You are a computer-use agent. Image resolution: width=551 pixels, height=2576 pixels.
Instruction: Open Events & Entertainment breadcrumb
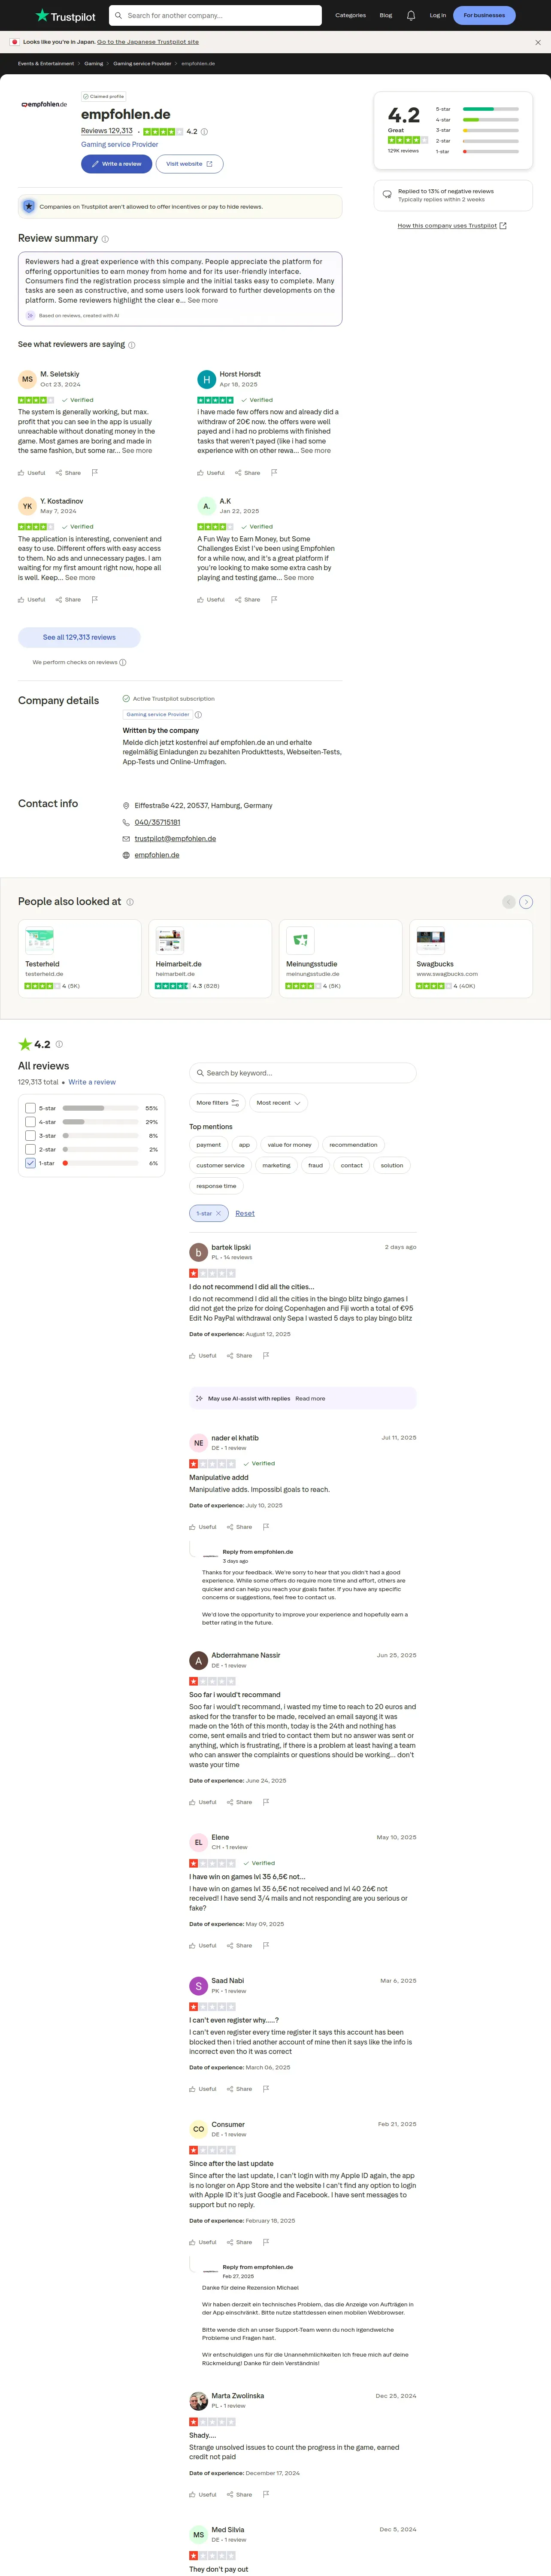click(x=46, y=63)
